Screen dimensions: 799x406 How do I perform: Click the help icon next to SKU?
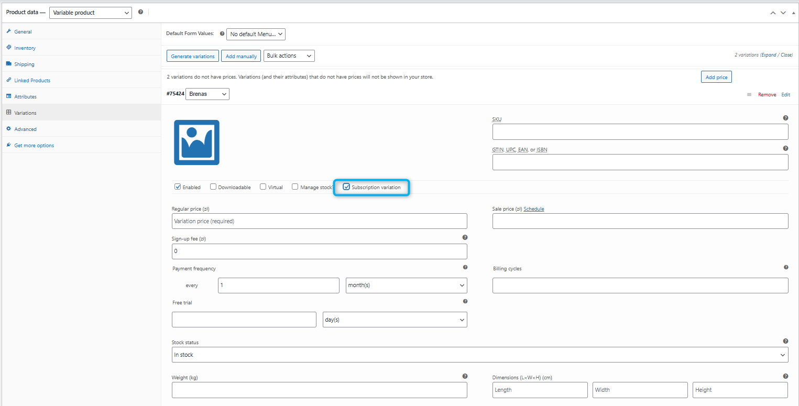tap(785, 118)
